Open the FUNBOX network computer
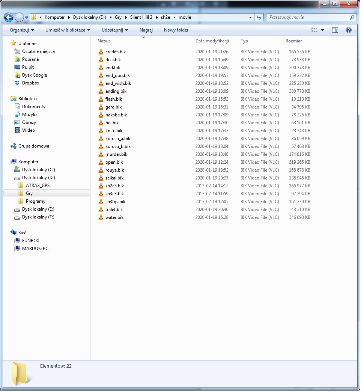 click(x=27, y=241)
